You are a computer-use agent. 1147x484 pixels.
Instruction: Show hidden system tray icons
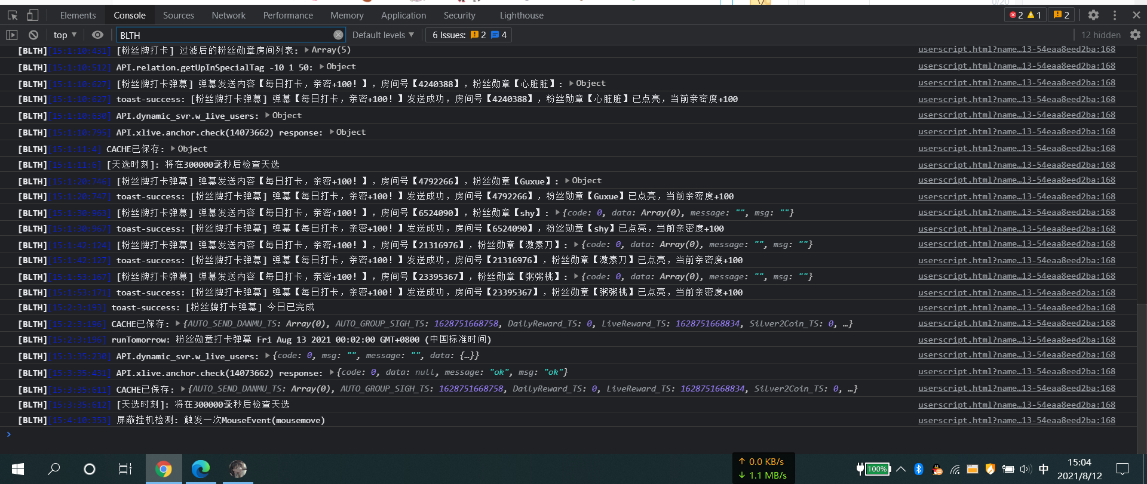pyautogui.click(x=901, y=469)
